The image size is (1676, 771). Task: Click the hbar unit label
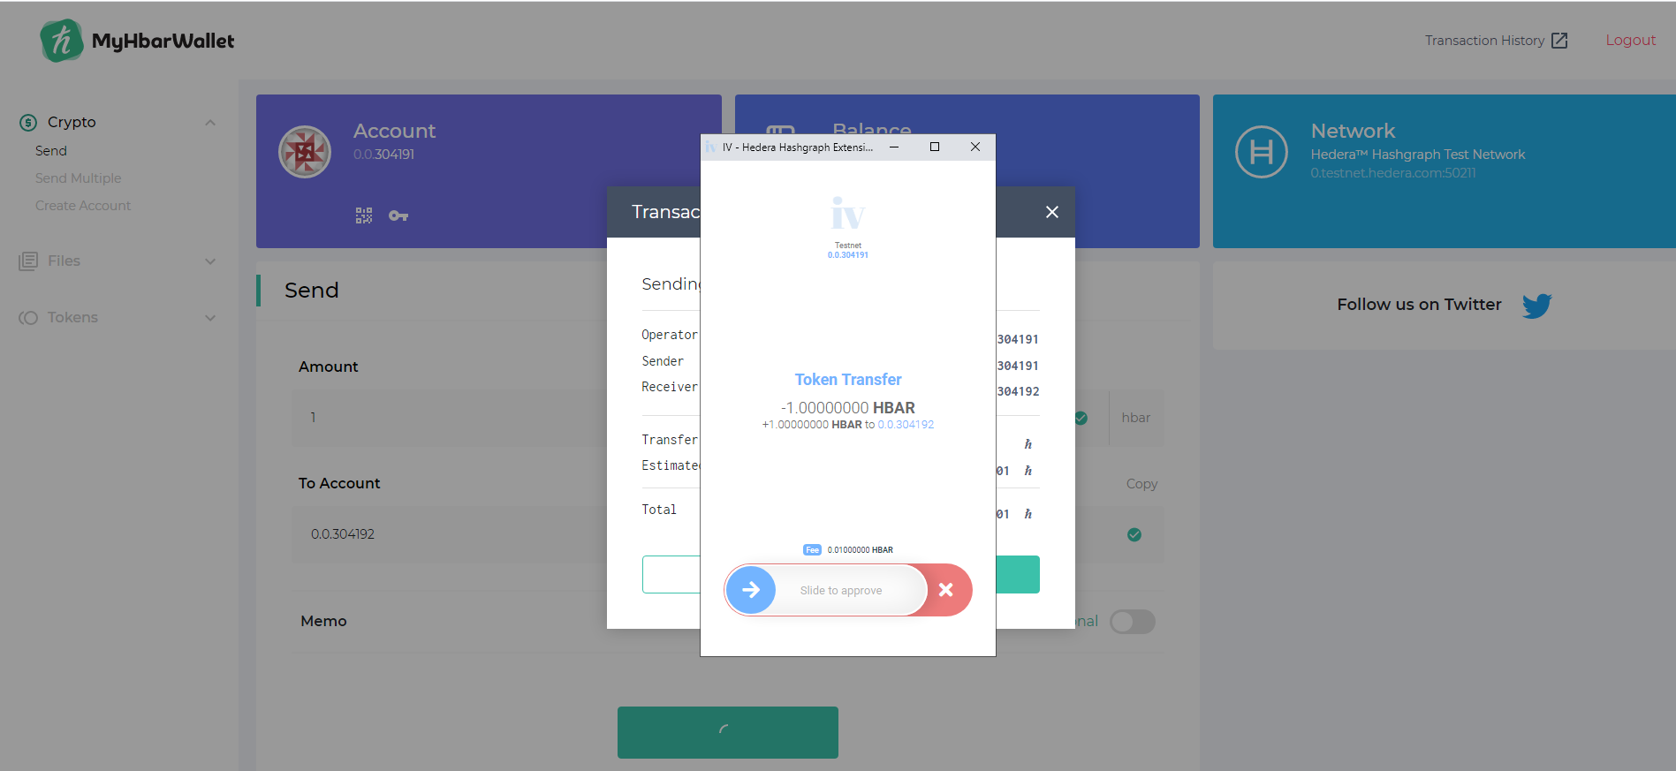1136,418
